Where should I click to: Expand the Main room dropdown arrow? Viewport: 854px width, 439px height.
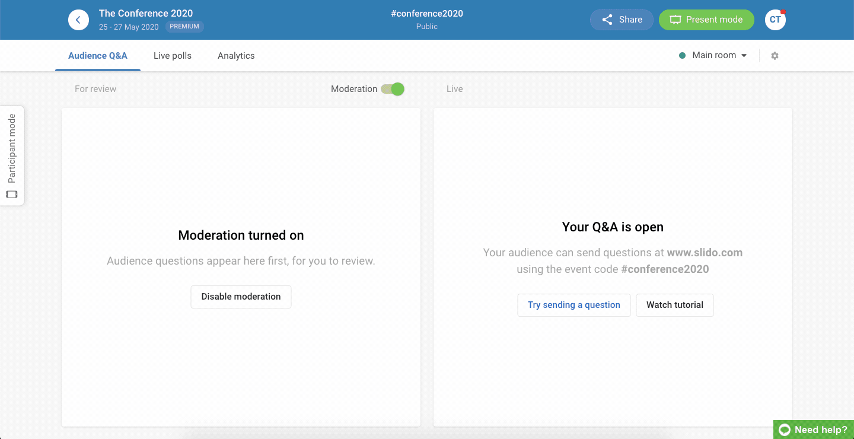(744, 56)
